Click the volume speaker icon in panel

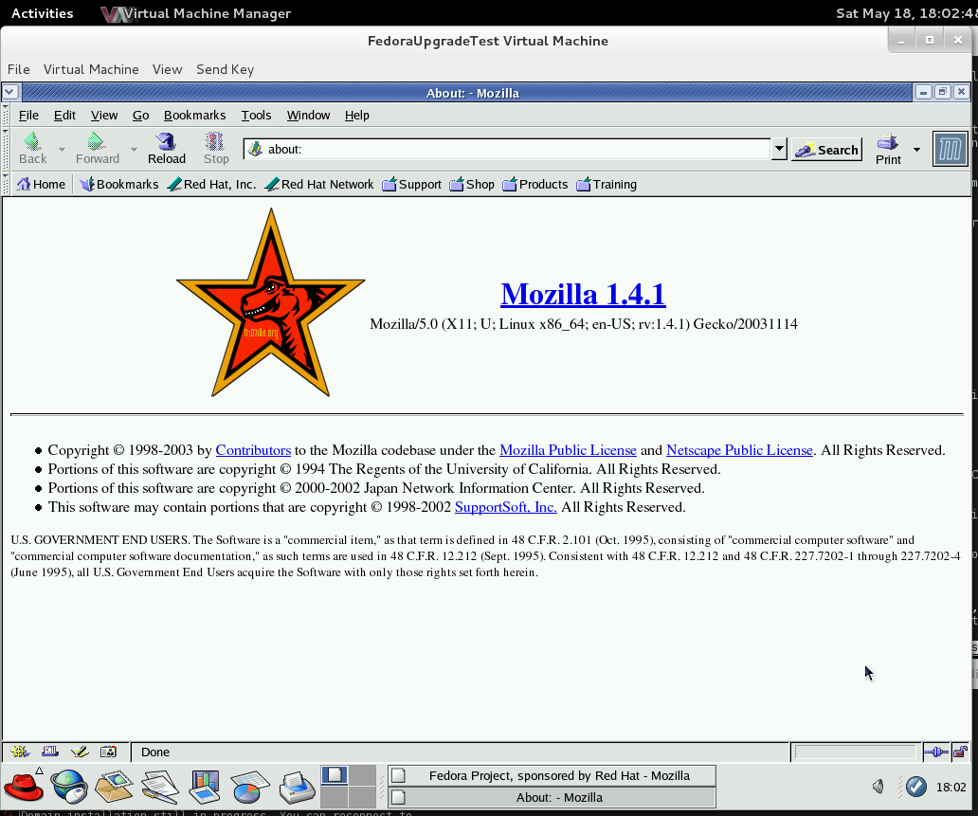click(x=878, y=786)
